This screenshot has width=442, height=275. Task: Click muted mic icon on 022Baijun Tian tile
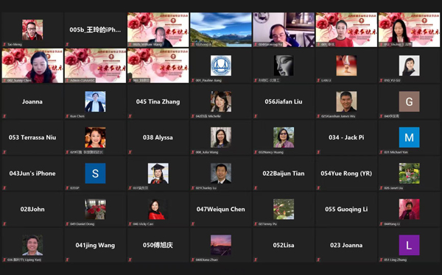[256, 187]
